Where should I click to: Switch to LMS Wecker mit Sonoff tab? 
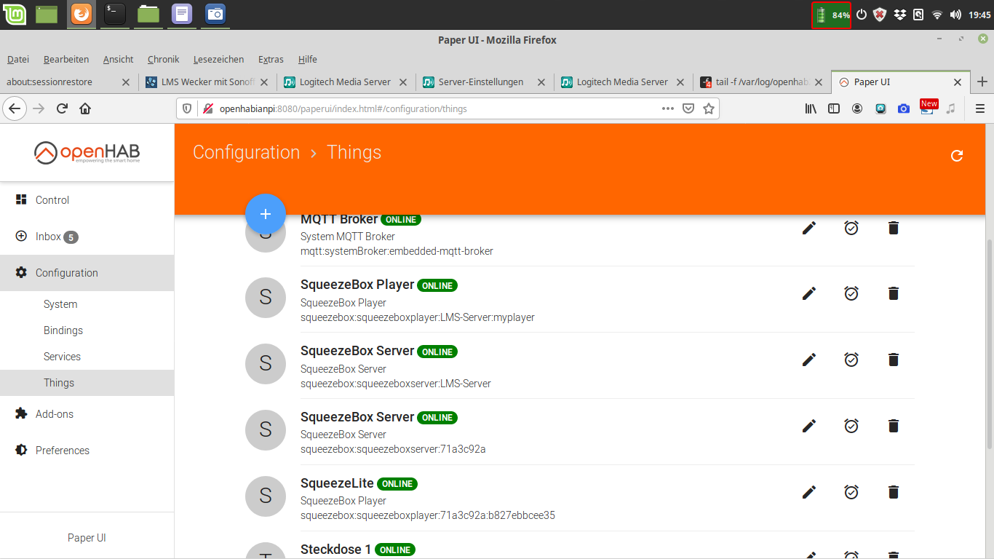pyautogui.click(x=207, y=82)
